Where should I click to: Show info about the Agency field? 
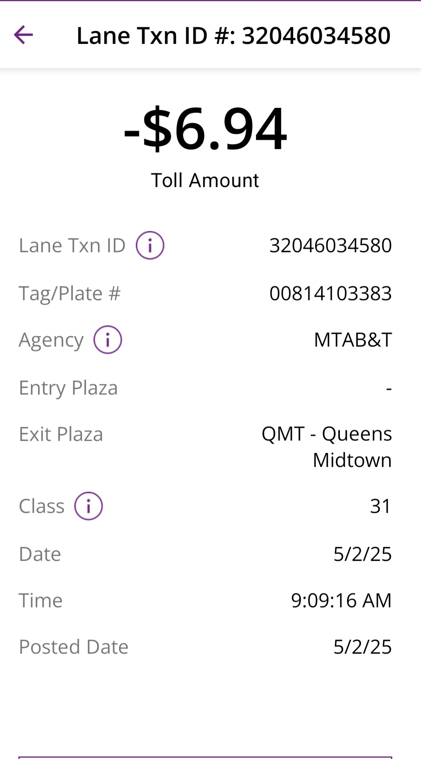pos(107,340)
